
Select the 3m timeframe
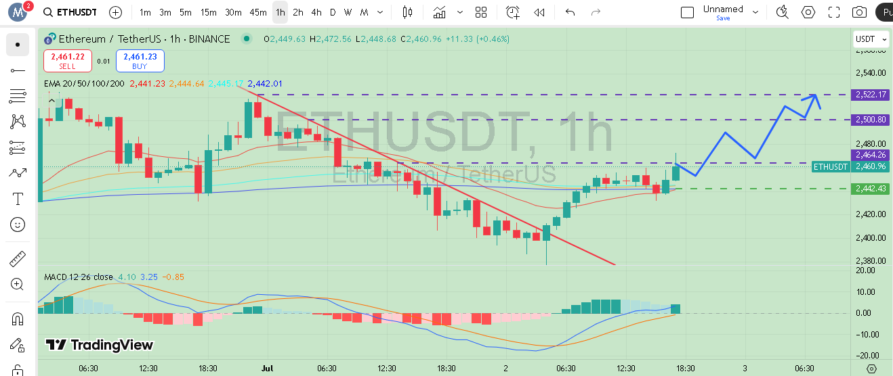coord(165,12)
